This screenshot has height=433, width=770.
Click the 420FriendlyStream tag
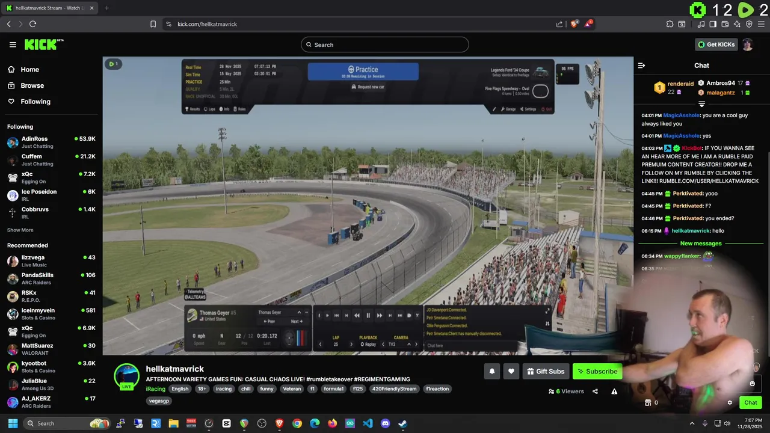click(395, 389)
